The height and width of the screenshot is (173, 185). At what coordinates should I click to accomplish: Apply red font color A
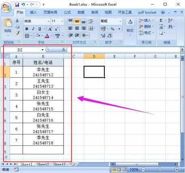point(47,36)
